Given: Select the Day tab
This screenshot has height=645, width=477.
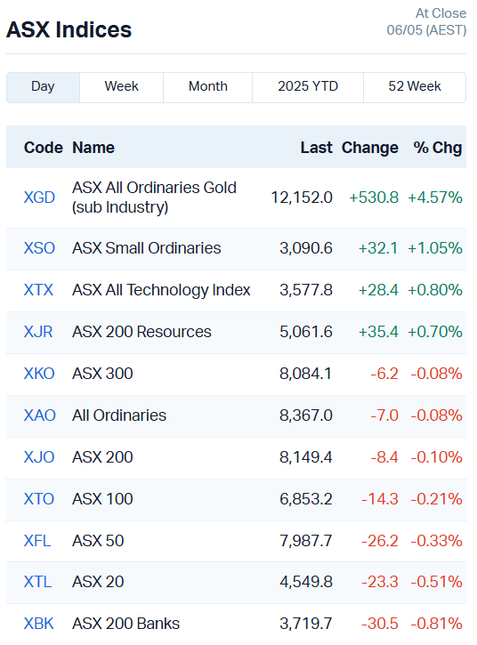Looking at the screenshot, I should pos(43,87).
